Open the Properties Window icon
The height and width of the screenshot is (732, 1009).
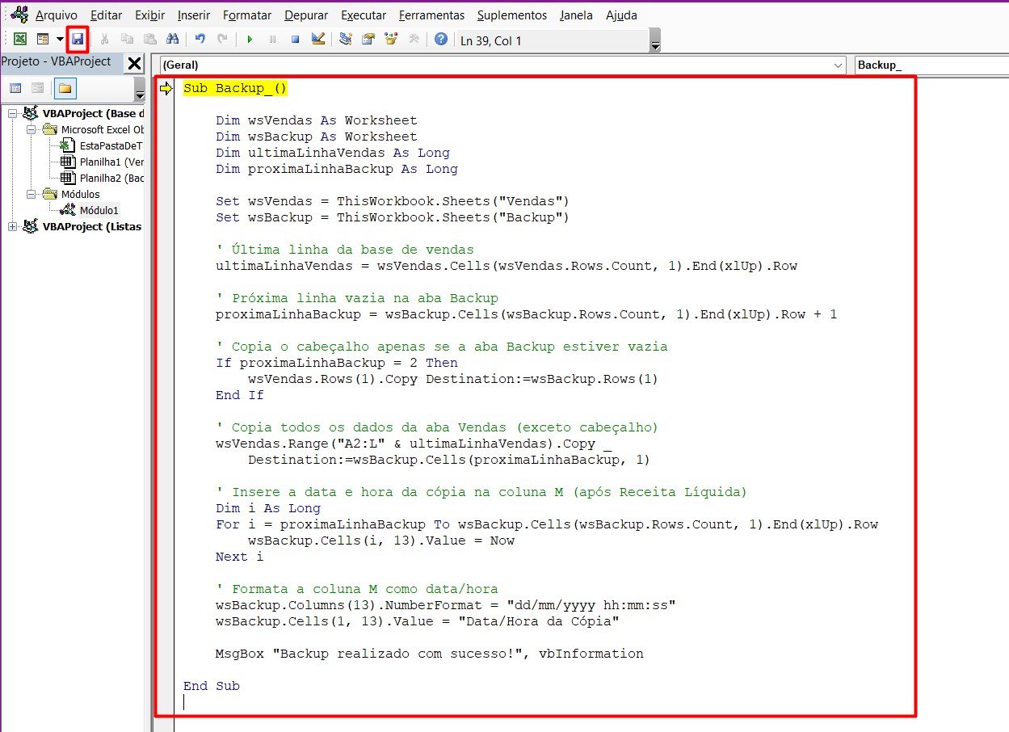[368, 39]
